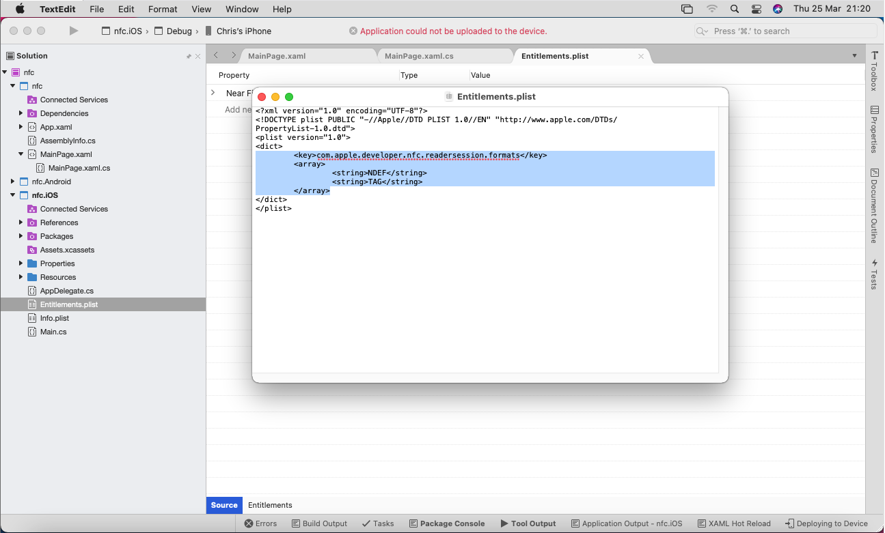Screen dimensions: 885x533
Task: Open the Toolbox side panel
Action: coord(874,71)
